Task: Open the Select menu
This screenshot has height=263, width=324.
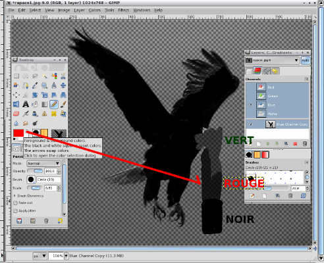Action: point(35,11)
